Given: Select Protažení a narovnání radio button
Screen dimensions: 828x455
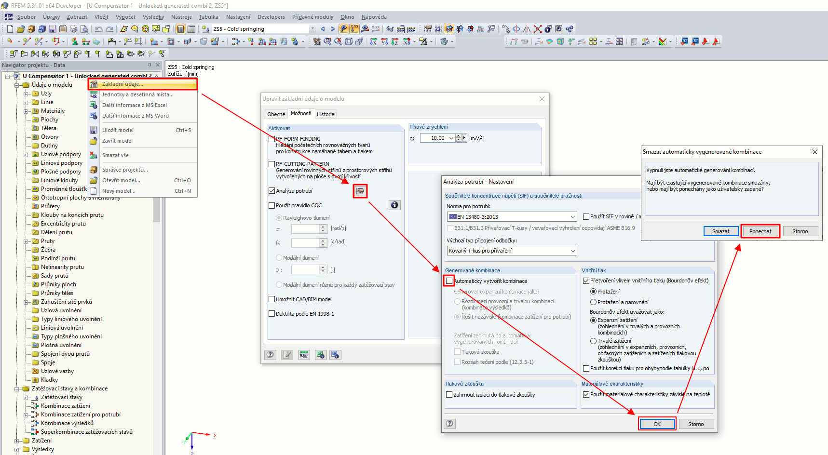Looking at the screenshot, I should 594,302.
